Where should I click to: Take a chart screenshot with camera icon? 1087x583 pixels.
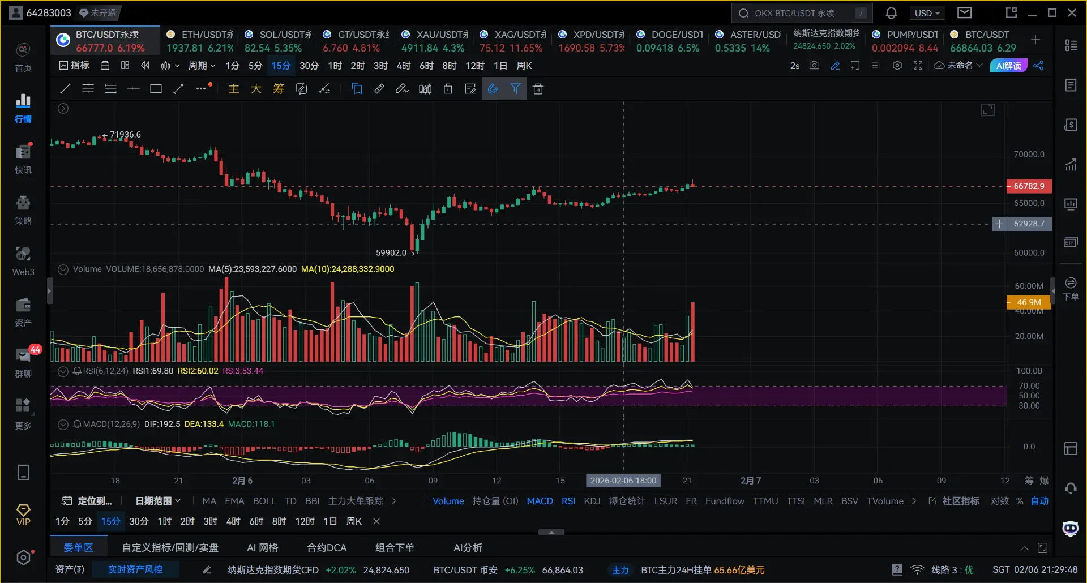coord(814,66)
